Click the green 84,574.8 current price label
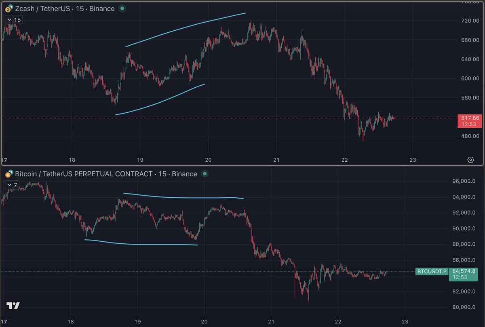The width and height of the screenshot is (485, 327). tap(464, 274)
